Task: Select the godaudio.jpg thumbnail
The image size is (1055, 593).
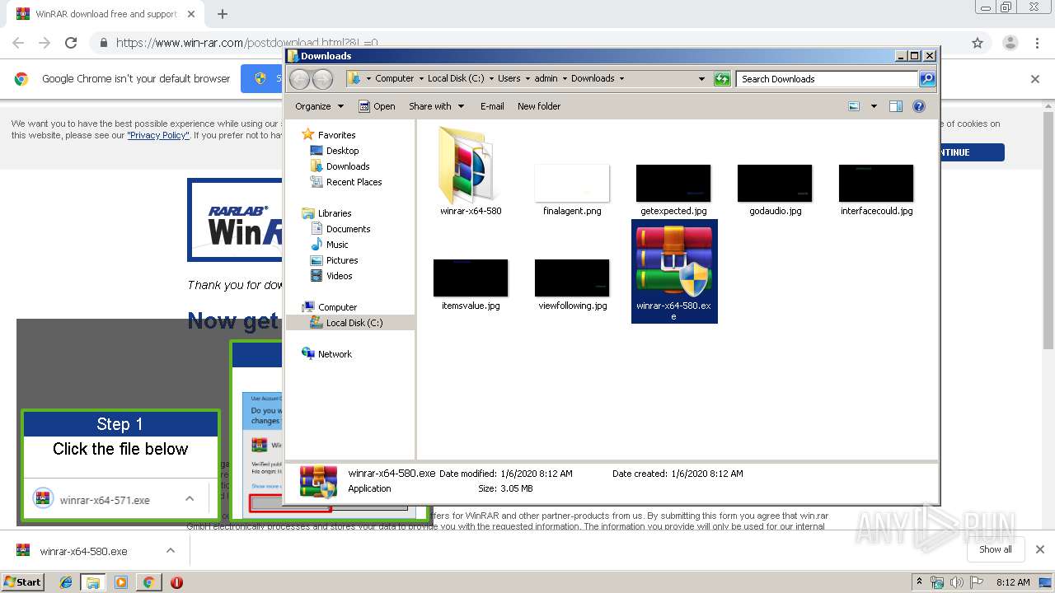Action: pos(775,183)
